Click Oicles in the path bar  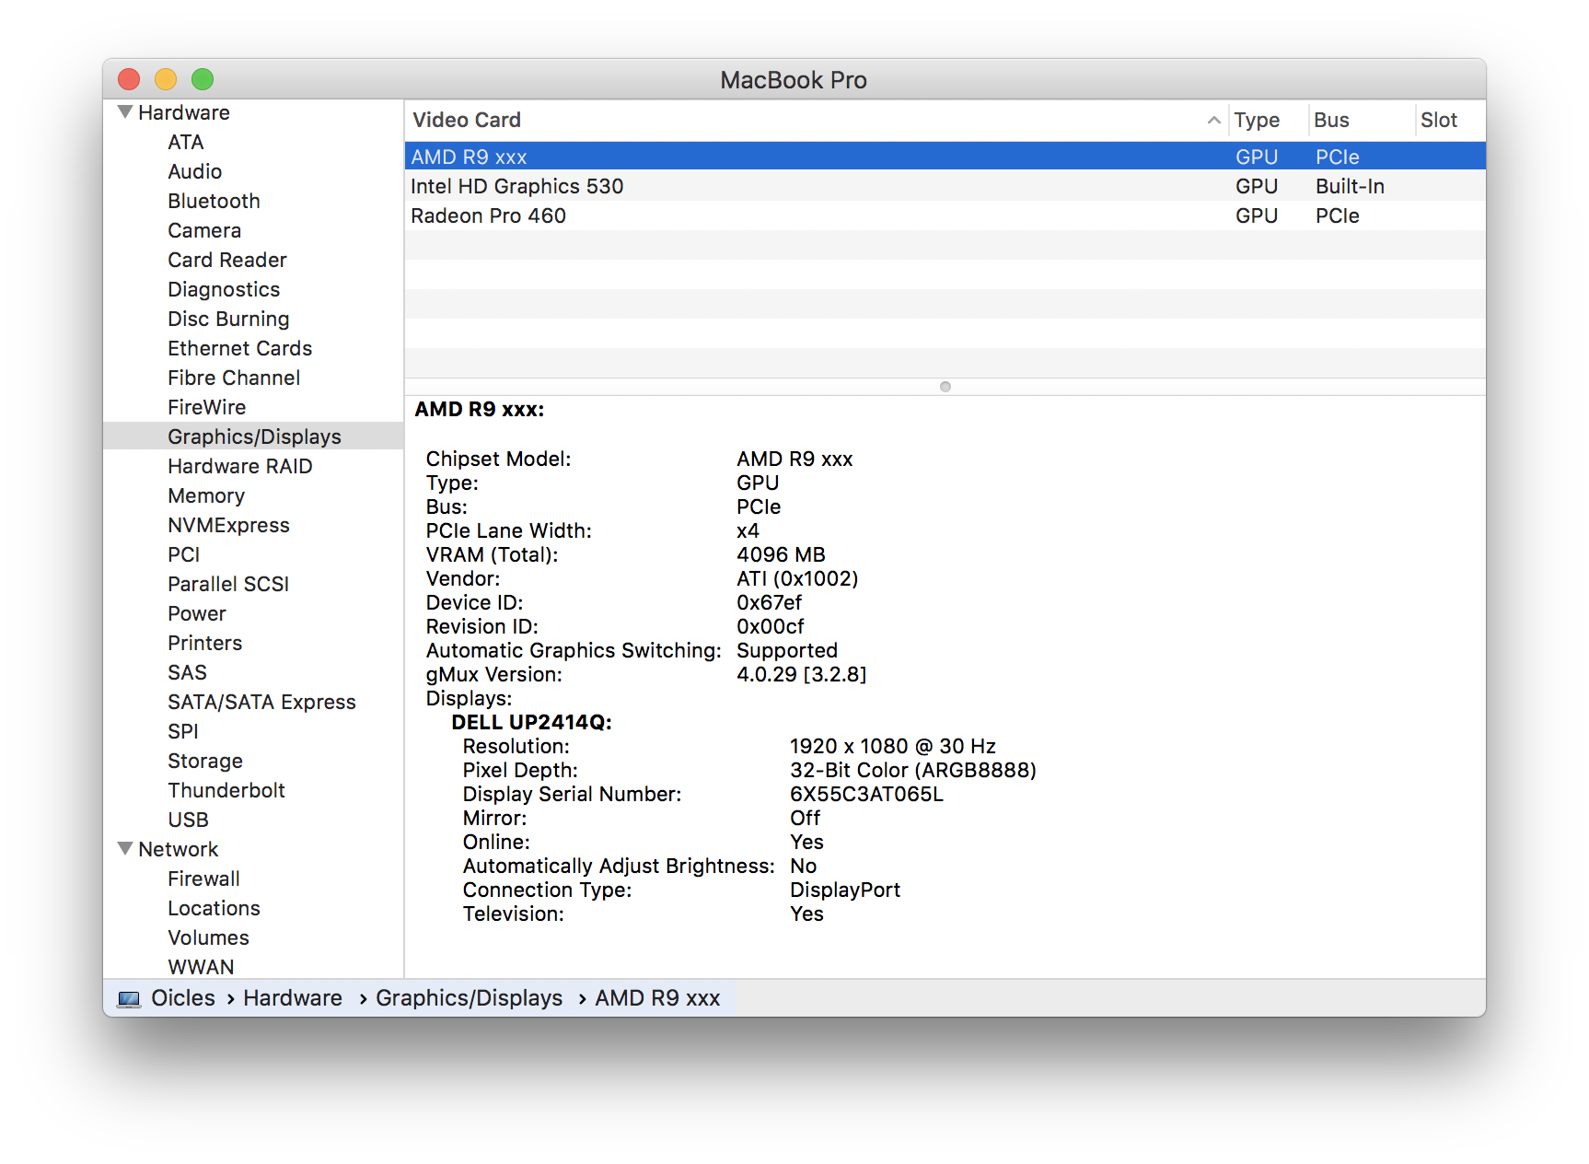[x=182, y=998]
